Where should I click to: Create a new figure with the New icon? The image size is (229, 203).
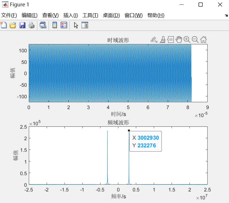pyautogui.click(x=4, y=25)
